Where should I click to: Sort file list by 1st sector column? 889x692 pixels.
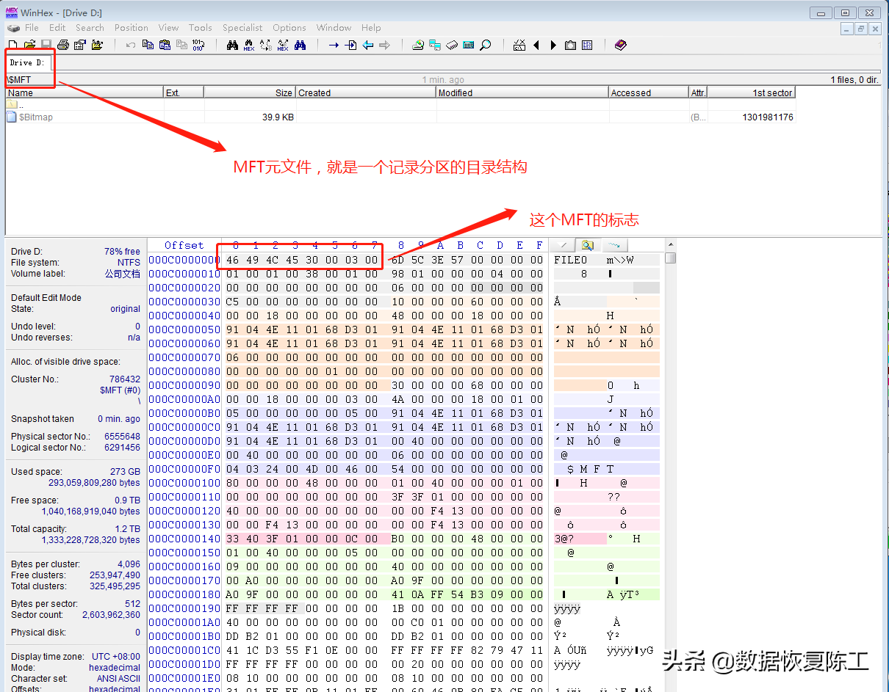[752, 92]
